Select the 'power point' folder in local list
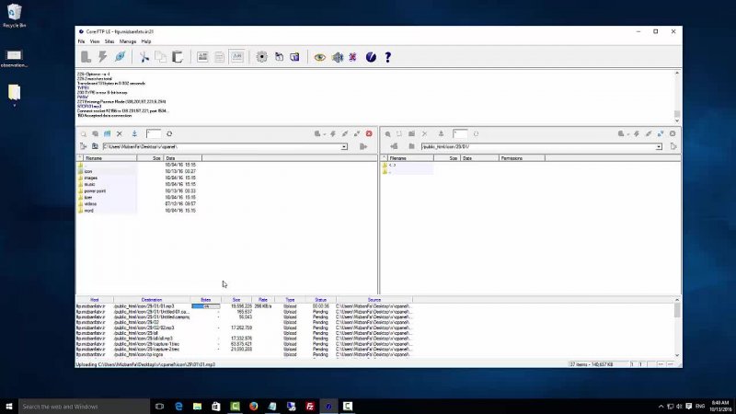 click(95, 190)
